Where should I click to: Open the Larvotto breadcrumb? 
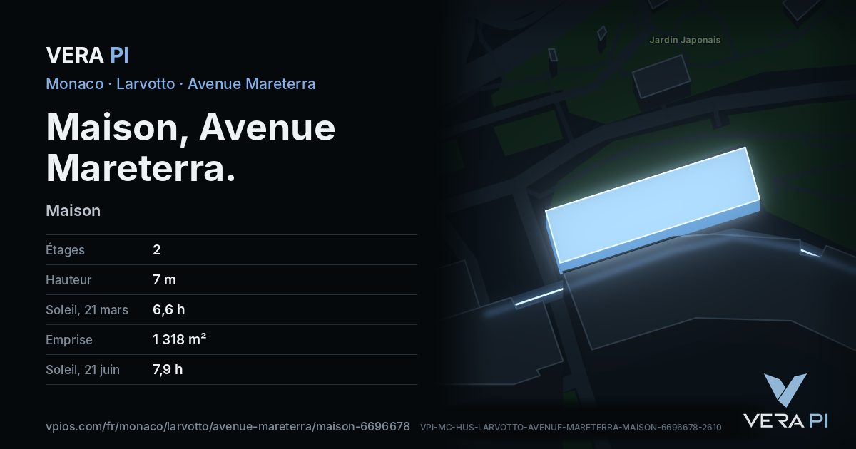(146, 83)
